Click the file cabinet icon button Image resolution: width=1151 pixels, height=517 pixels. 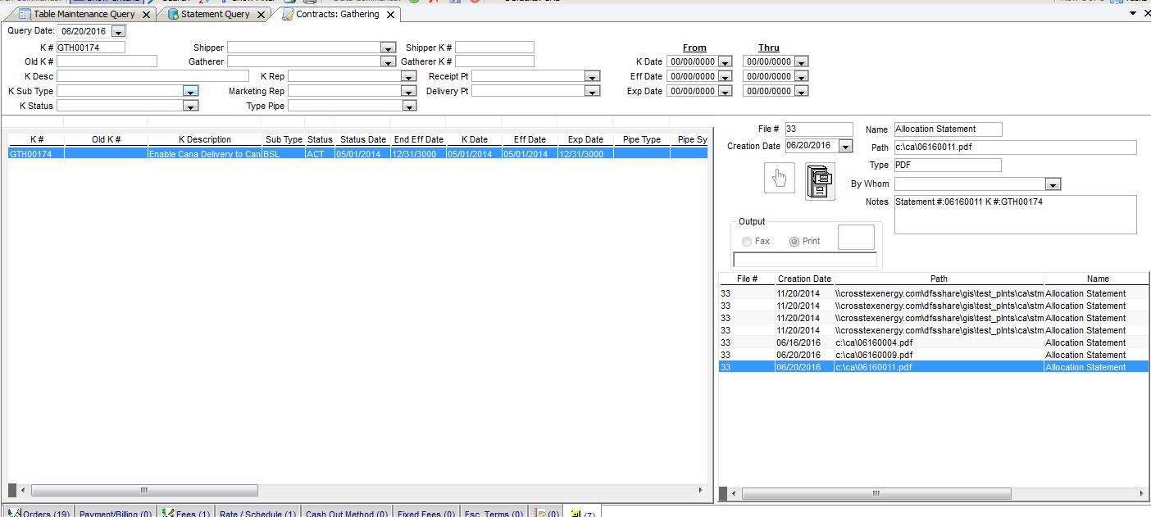pyautogui.click(x=819, y=180)
